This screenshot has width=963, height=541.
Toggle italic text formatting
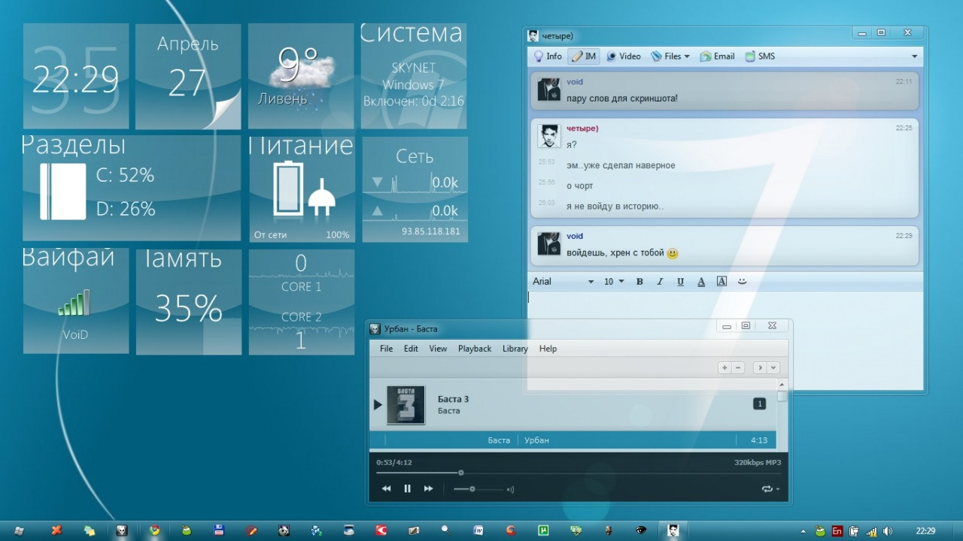click(x=660, y=282)
